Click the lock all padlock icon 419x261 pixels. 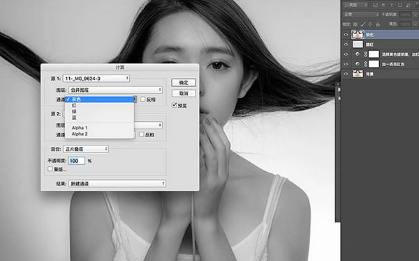378,24
